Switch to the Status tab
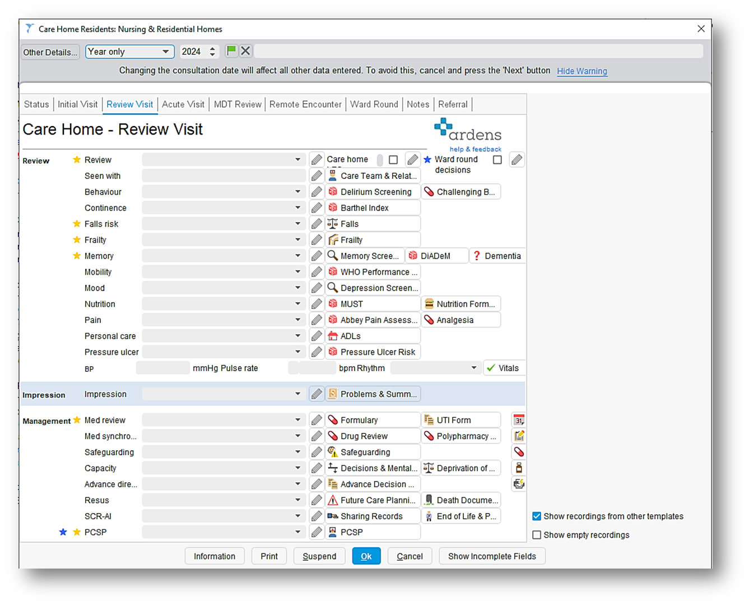The image size is (749, 605). [x=36, y=104]
